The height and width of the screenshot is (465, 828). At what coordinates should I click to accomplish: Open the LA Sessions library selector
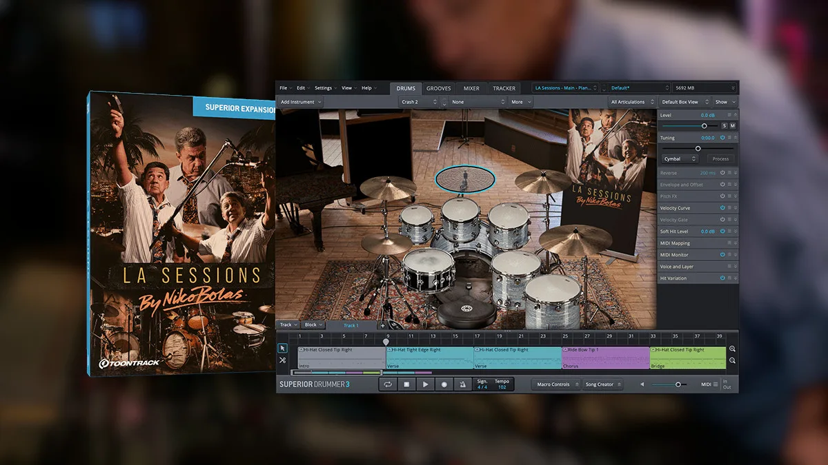566,88
